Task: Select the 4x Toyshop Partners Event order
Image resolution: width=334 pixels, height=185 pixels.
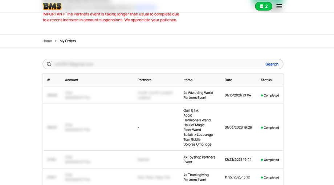Action: pyautogui.click(x=199, y=160)
